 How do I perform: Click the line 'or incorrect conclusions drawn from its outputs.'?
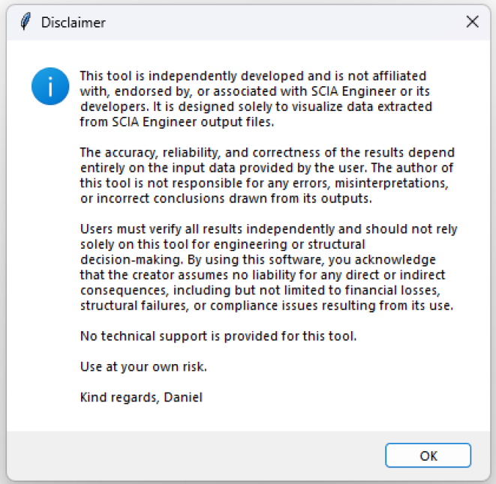click(x=226, y=199)
